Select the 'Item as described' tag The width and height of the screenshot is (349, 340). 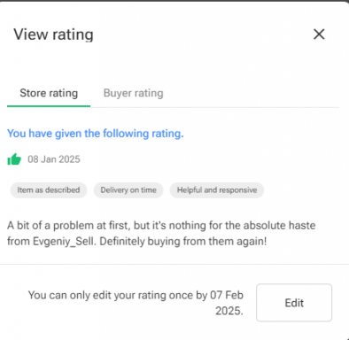click(49, 189)
